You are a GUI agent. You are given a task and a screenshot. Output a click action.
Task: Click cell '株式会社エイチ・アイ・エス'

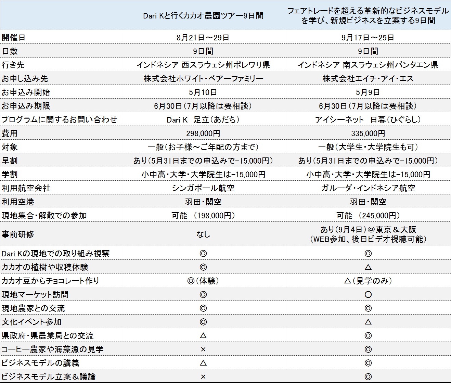368,79
